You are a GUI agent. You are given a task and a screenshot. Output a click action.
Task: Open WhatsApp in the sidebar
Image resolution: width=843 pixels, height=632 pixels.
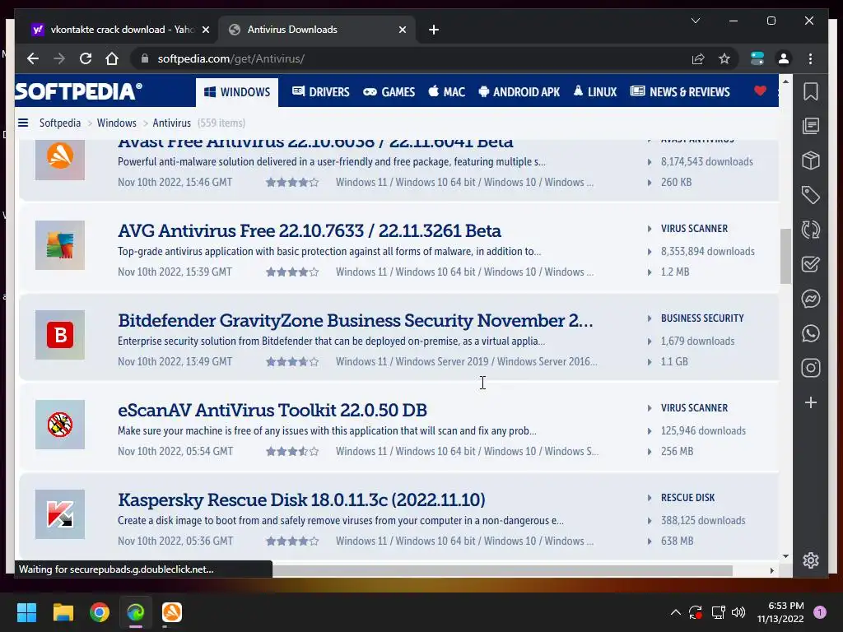click(x=811, y=333)
